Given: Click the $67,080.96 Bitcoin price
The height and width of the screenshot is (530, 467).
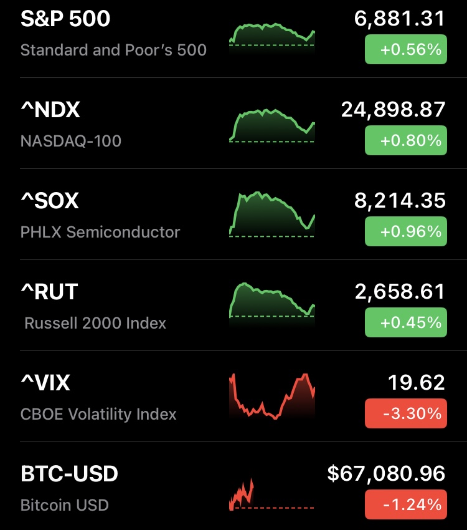Looking at the screenshot, I should [386, 474].
